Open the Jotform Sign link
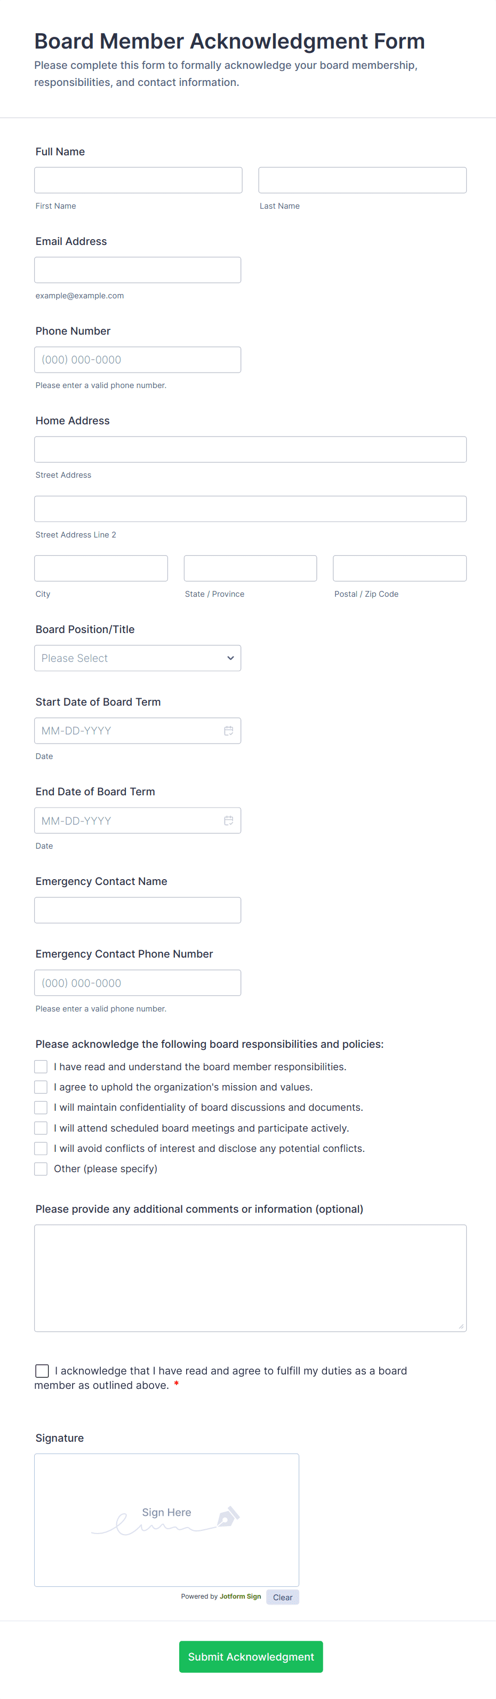Viewport: 496px width, 1699px height. (x=241, y=1596)
